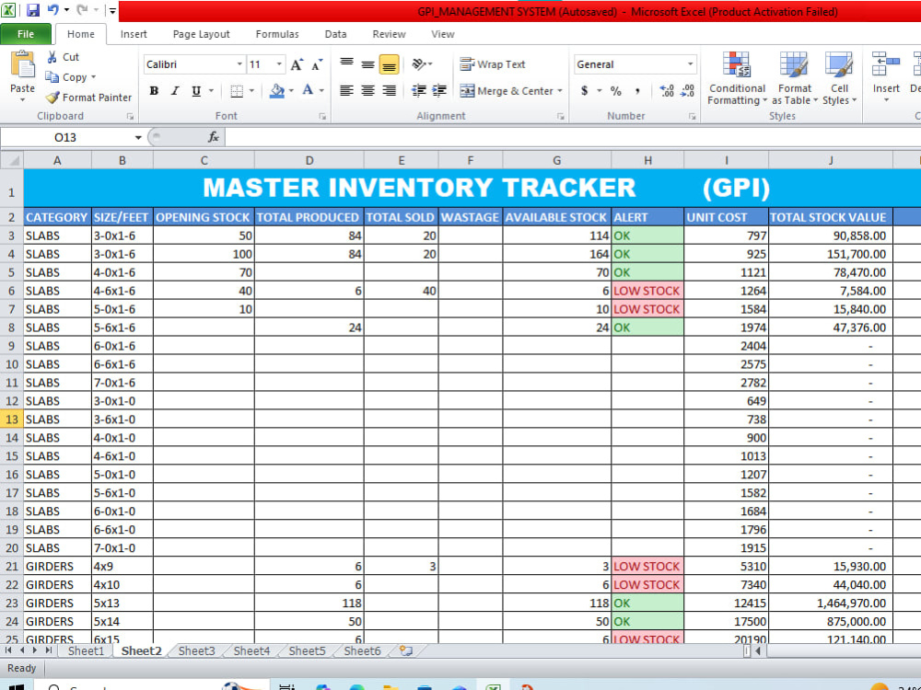Increase the indent

pyautogui.click(x=439, y=91)
